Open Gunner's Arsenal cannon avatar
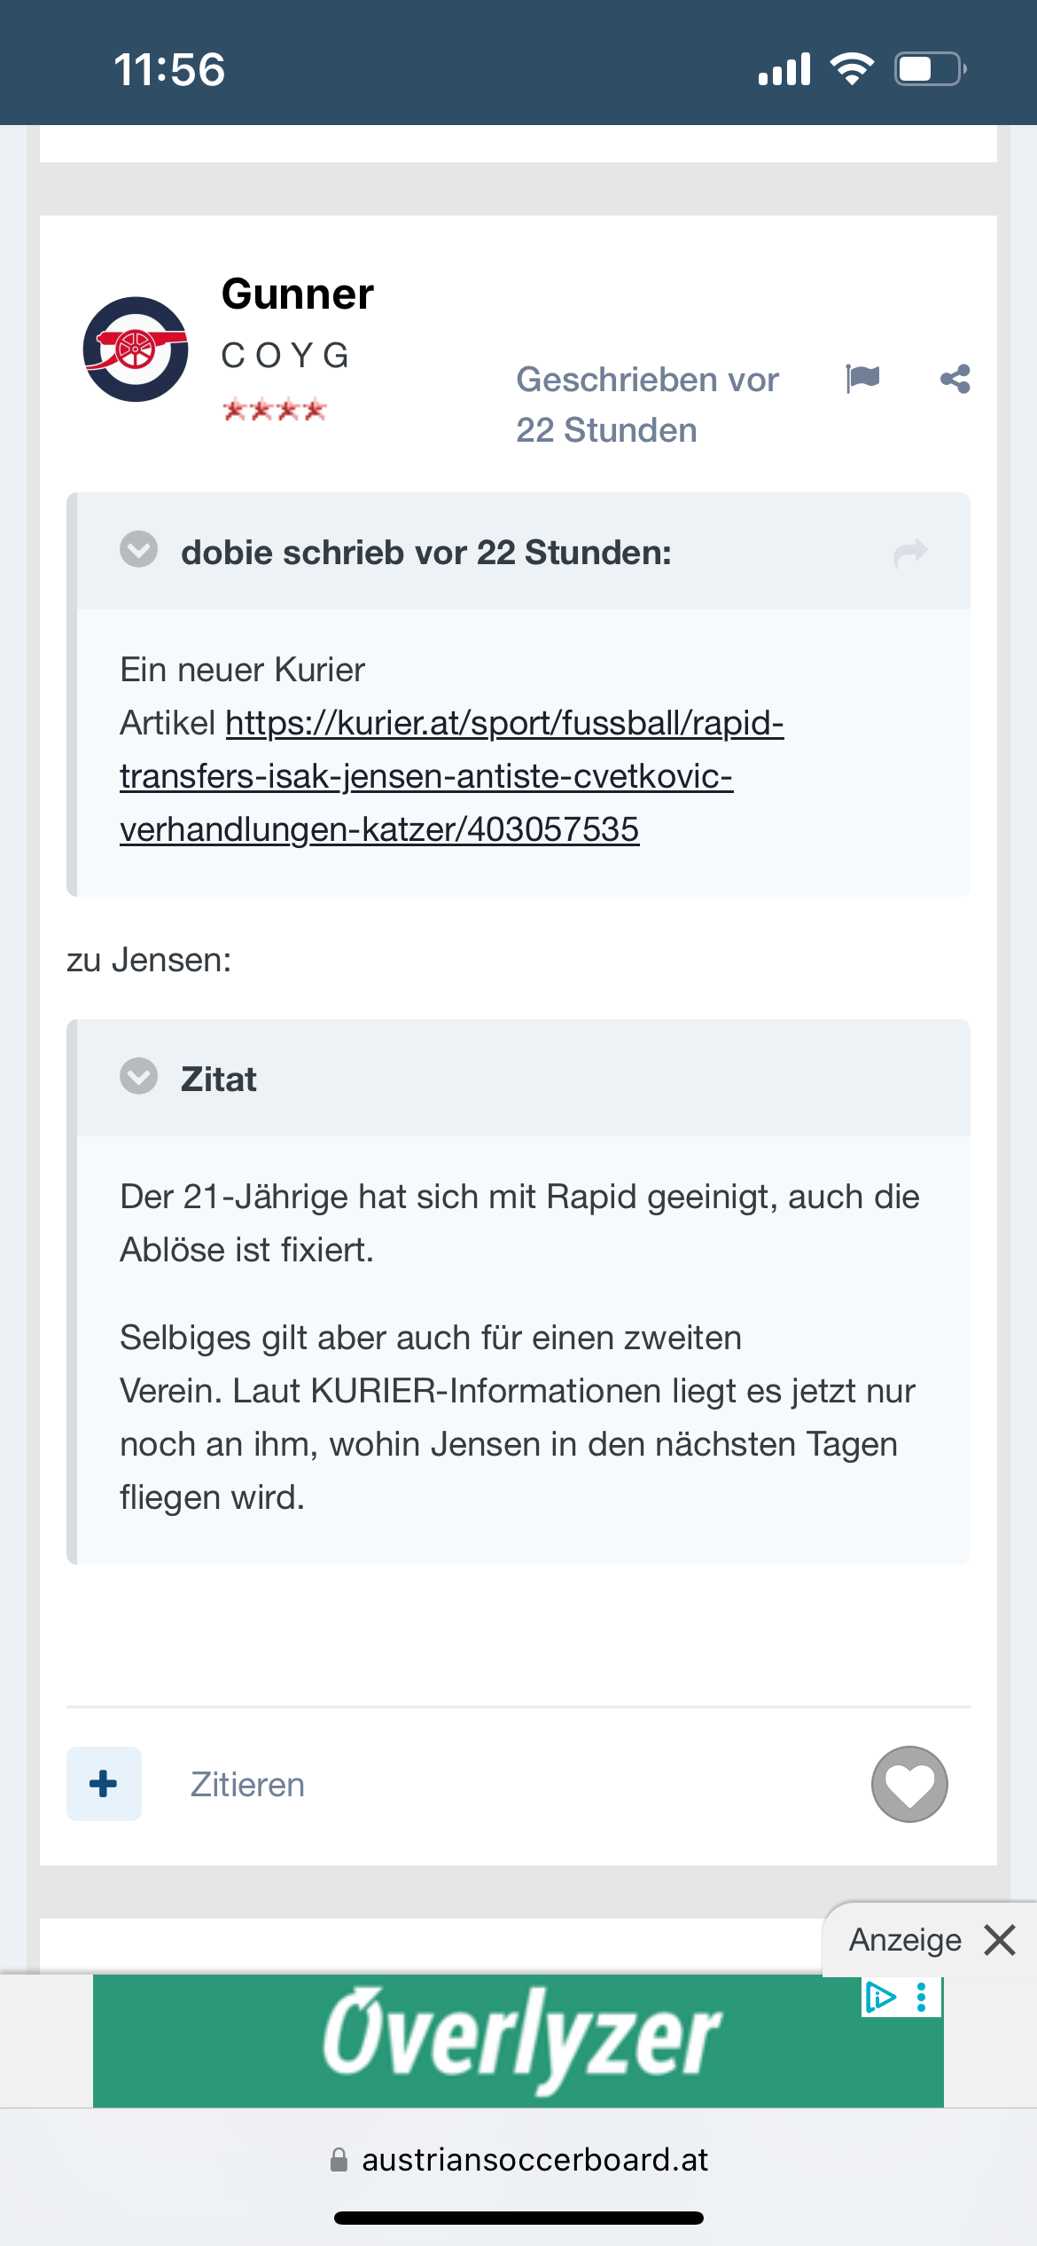 pyautogui.click(x=136, y=349)
